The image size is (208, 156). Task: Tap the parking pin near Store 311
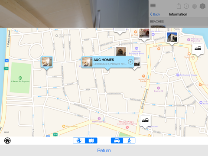click(198, 49)
